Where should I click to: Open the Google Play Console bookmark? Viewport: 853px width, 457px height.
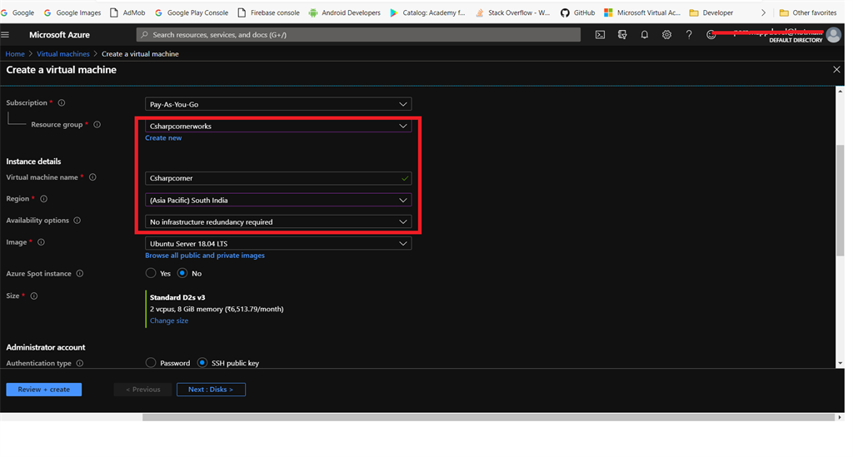pyautogui.click(x=192, y=12)
